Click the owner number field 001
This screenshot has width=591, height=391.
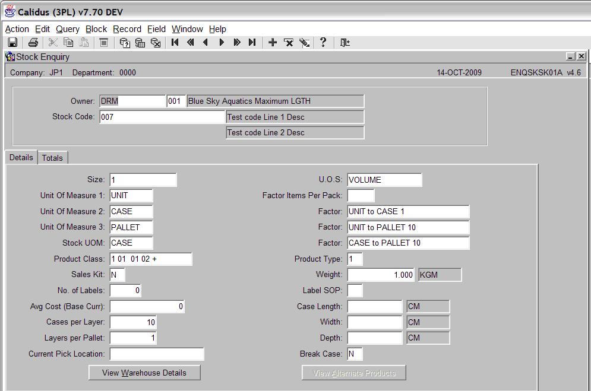coord(176,101)
